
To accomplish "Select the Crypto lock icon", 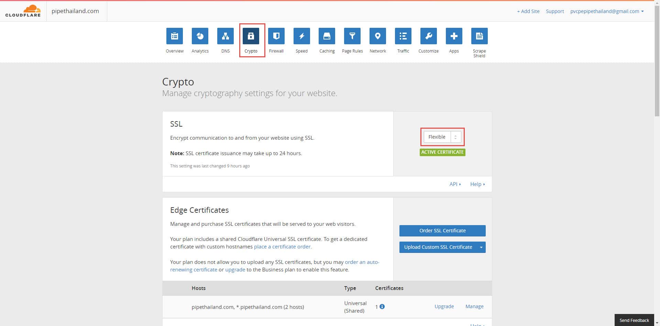I will [x=251, y=36].
